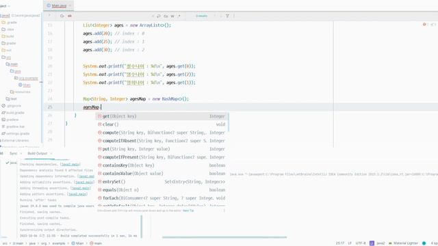Open java2.main link after Checking dependencies

tap(70, 165)
